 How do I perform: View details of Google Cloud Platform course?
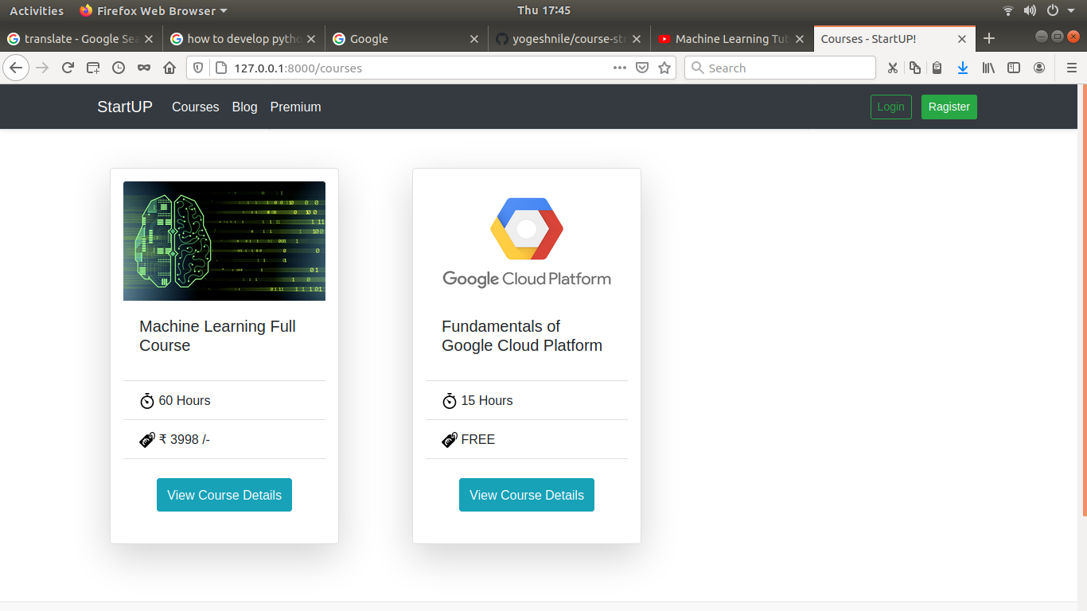(527, 495)
